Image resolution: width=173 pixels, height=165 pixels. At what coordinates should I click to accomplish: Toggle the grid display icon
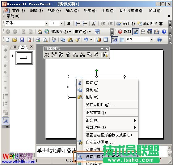coord(122,40)
